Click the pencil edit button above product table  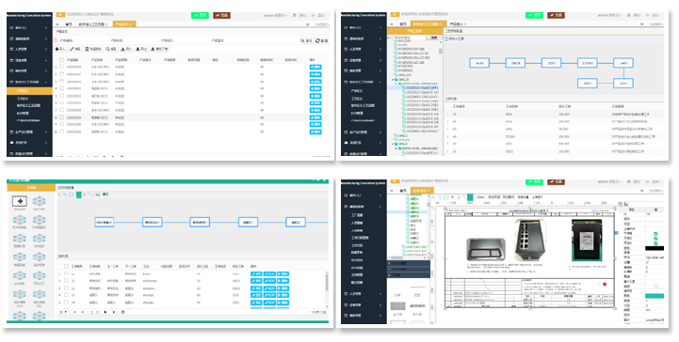click(75, 49)
